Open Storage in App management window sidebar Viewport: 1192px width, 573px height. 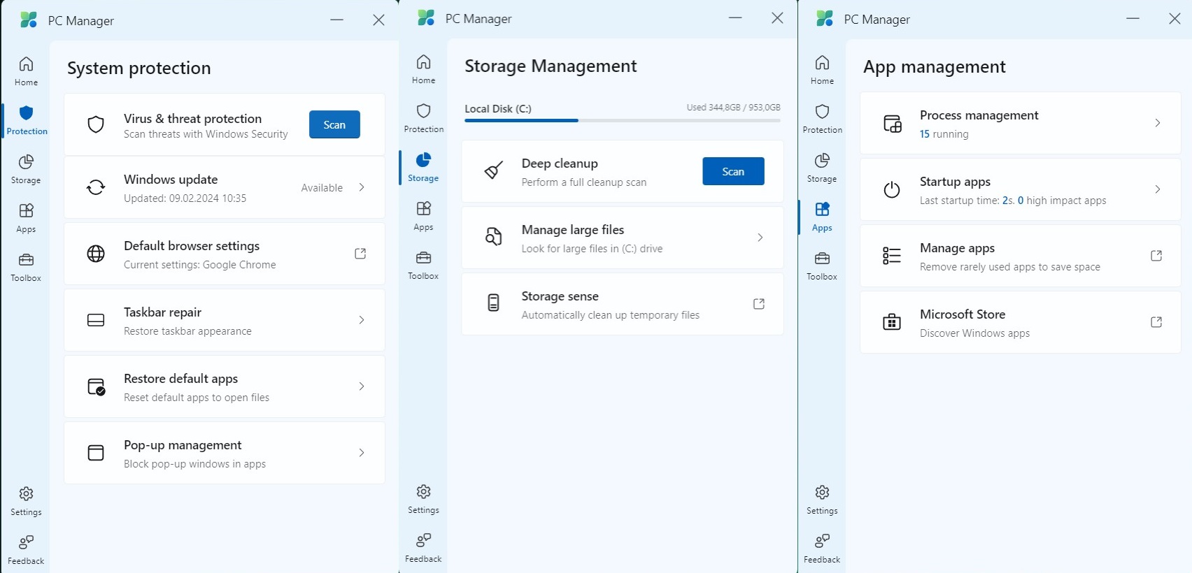(x=822, y=168)
